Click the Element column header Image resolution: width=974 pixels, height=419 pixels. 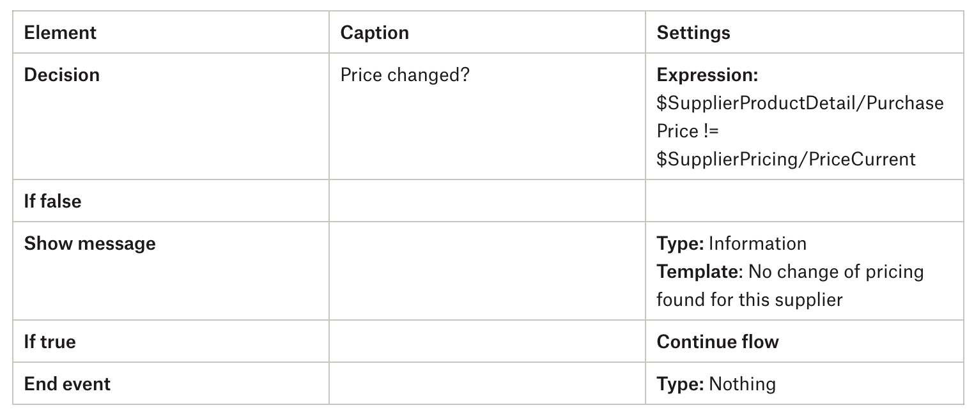pos(61,33)
